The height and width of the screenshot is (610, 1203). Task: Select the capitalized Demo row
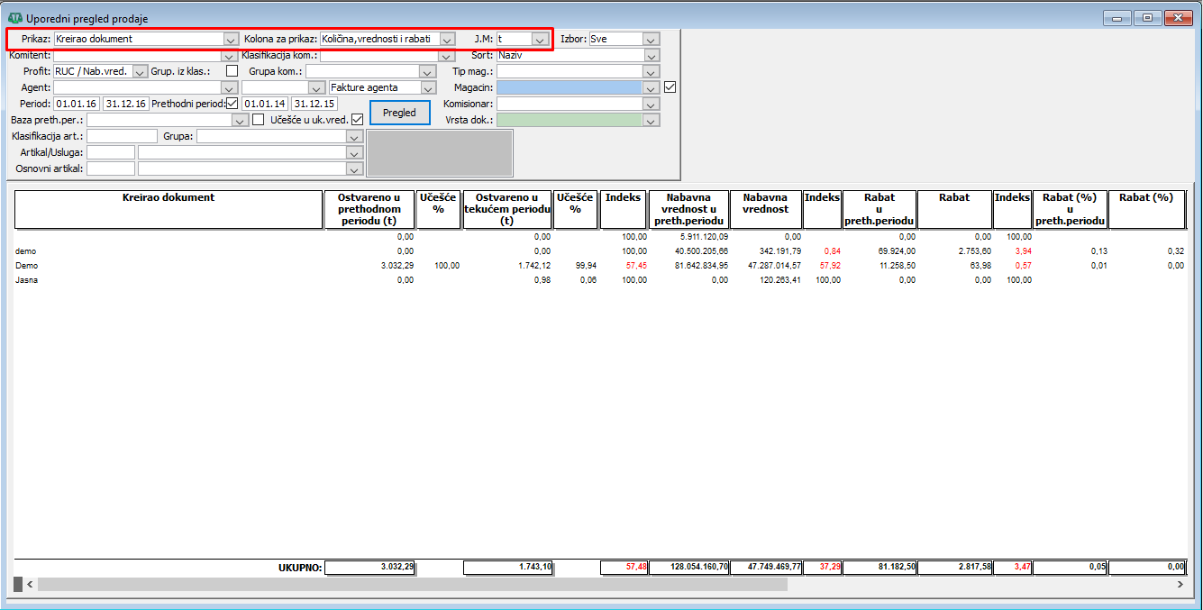click(x=600, y=266)
